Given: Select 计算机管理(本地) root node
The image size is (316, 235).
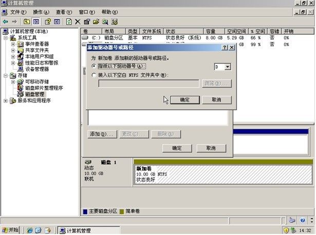Looking at the screenshot, I should [29, 31].
